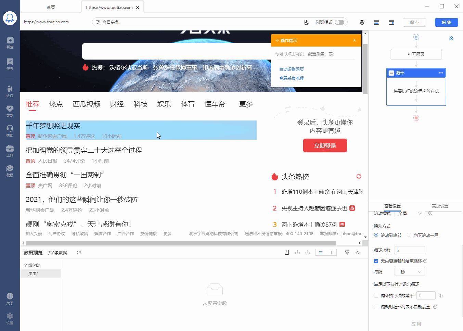Viewport: 463px width, 331px height.
Task: Select 页面1 in the field list
Action: [41, 273]
